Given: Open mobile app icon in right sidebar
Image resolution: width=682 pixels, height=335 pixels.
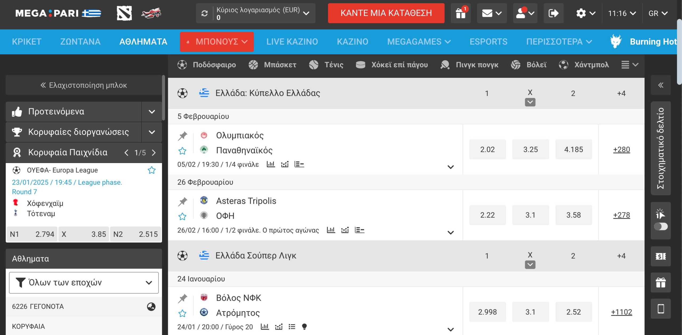Looking at the screenshot, I should (661, 309).
